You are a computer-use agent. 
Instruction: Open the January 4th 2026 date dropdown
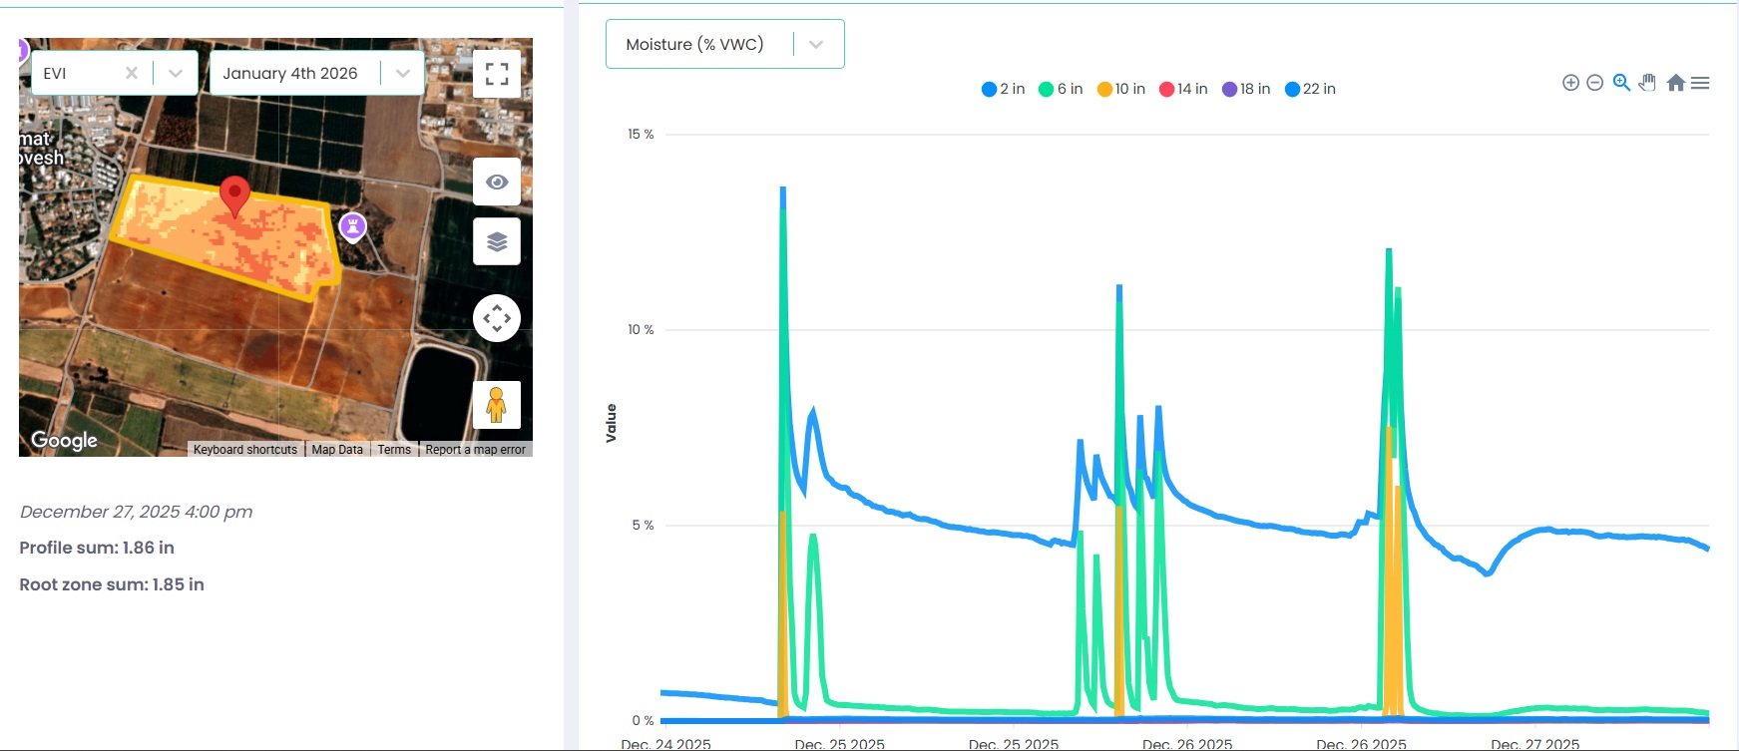point(403,74)
